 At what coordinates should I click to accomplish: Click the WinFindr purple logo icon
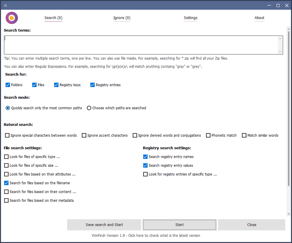pyautogui.click(x=12, y=18)
